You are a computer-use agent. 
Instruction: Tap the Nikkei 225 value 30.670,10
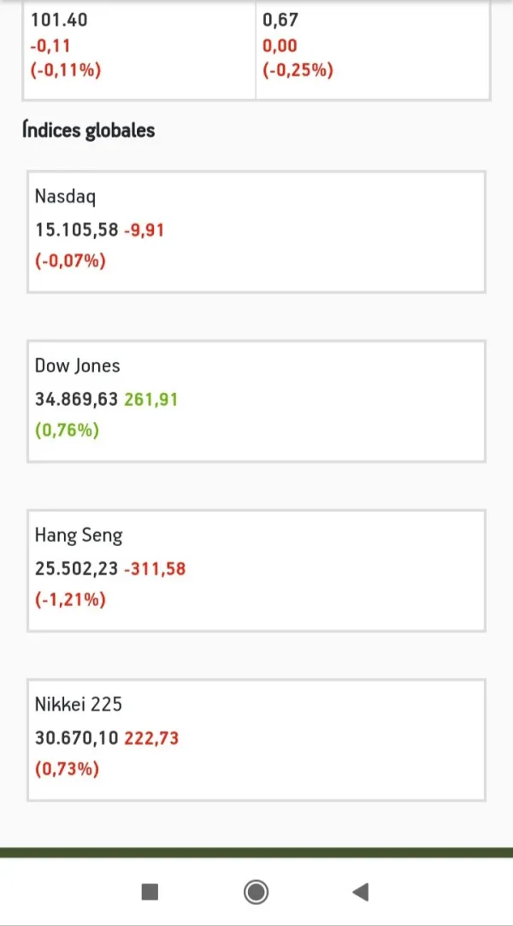[76, 737]
